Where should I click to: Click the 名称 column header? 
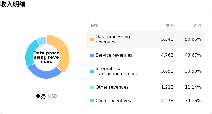94,25
